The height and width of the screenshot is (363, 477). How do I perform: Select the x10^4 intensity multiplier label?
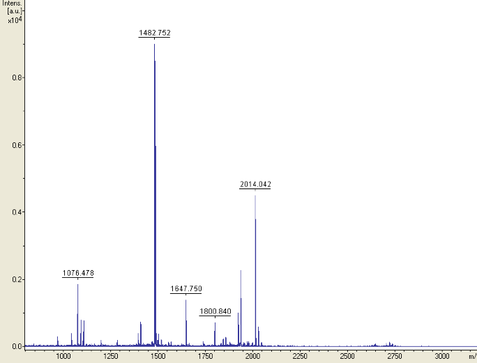pyautogui.click(x=14, y=20)
